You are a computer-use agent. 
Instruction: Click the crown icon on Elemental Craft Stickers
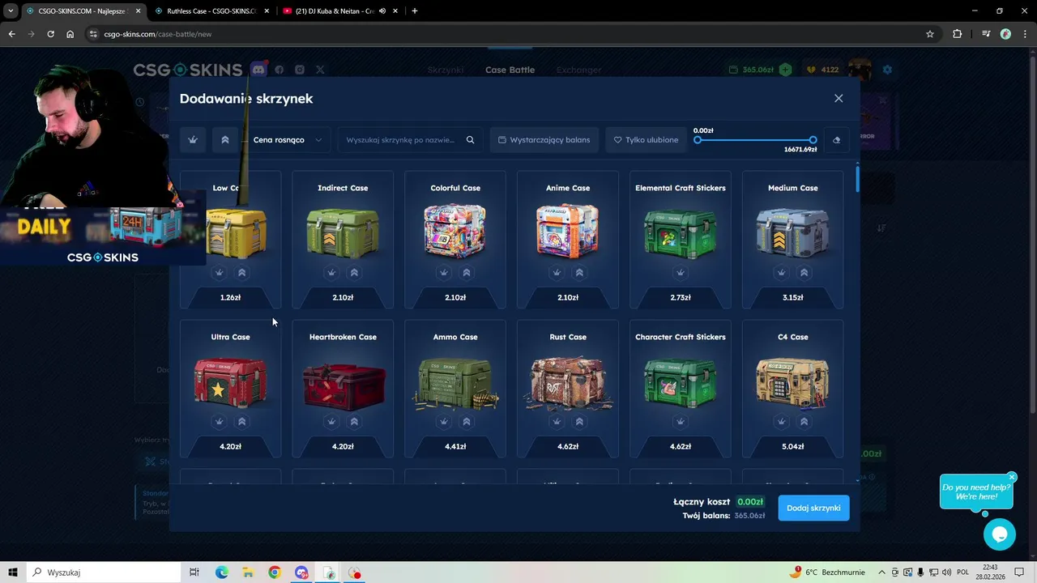681,273
